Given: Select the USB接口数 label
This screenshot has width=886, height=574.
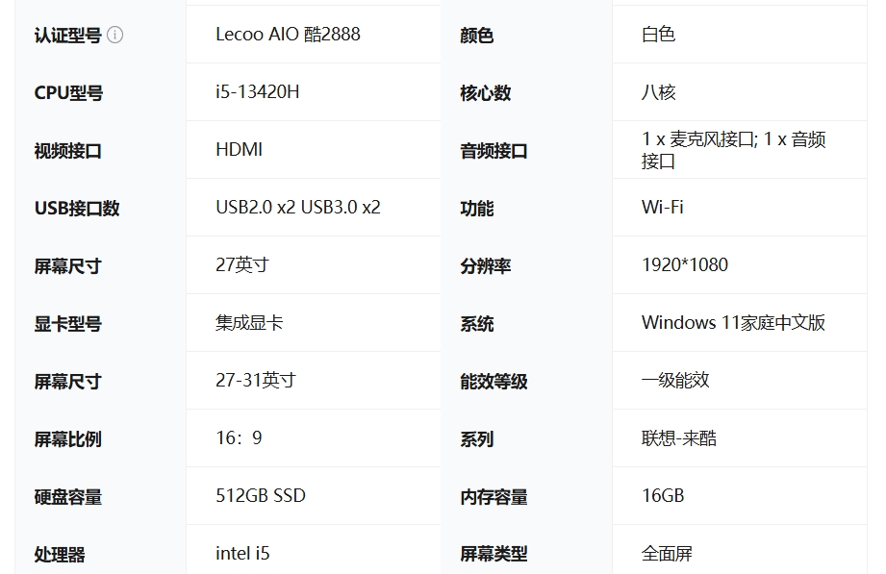Looking at the screenshot, I should 77,208.
